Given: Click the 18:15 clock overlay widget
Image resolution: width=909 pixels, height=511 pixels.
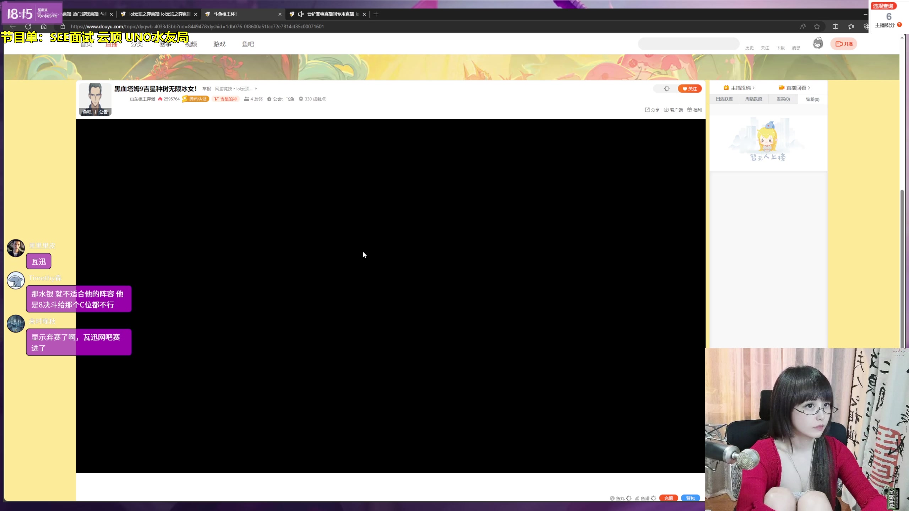Looking at the screenshot, I should (32, 13).
